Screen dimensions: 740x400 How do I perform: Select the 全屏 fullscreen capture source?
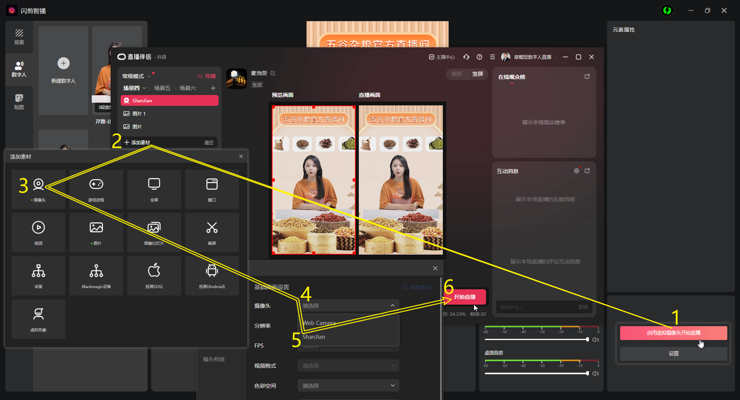(x=154, y=188)
